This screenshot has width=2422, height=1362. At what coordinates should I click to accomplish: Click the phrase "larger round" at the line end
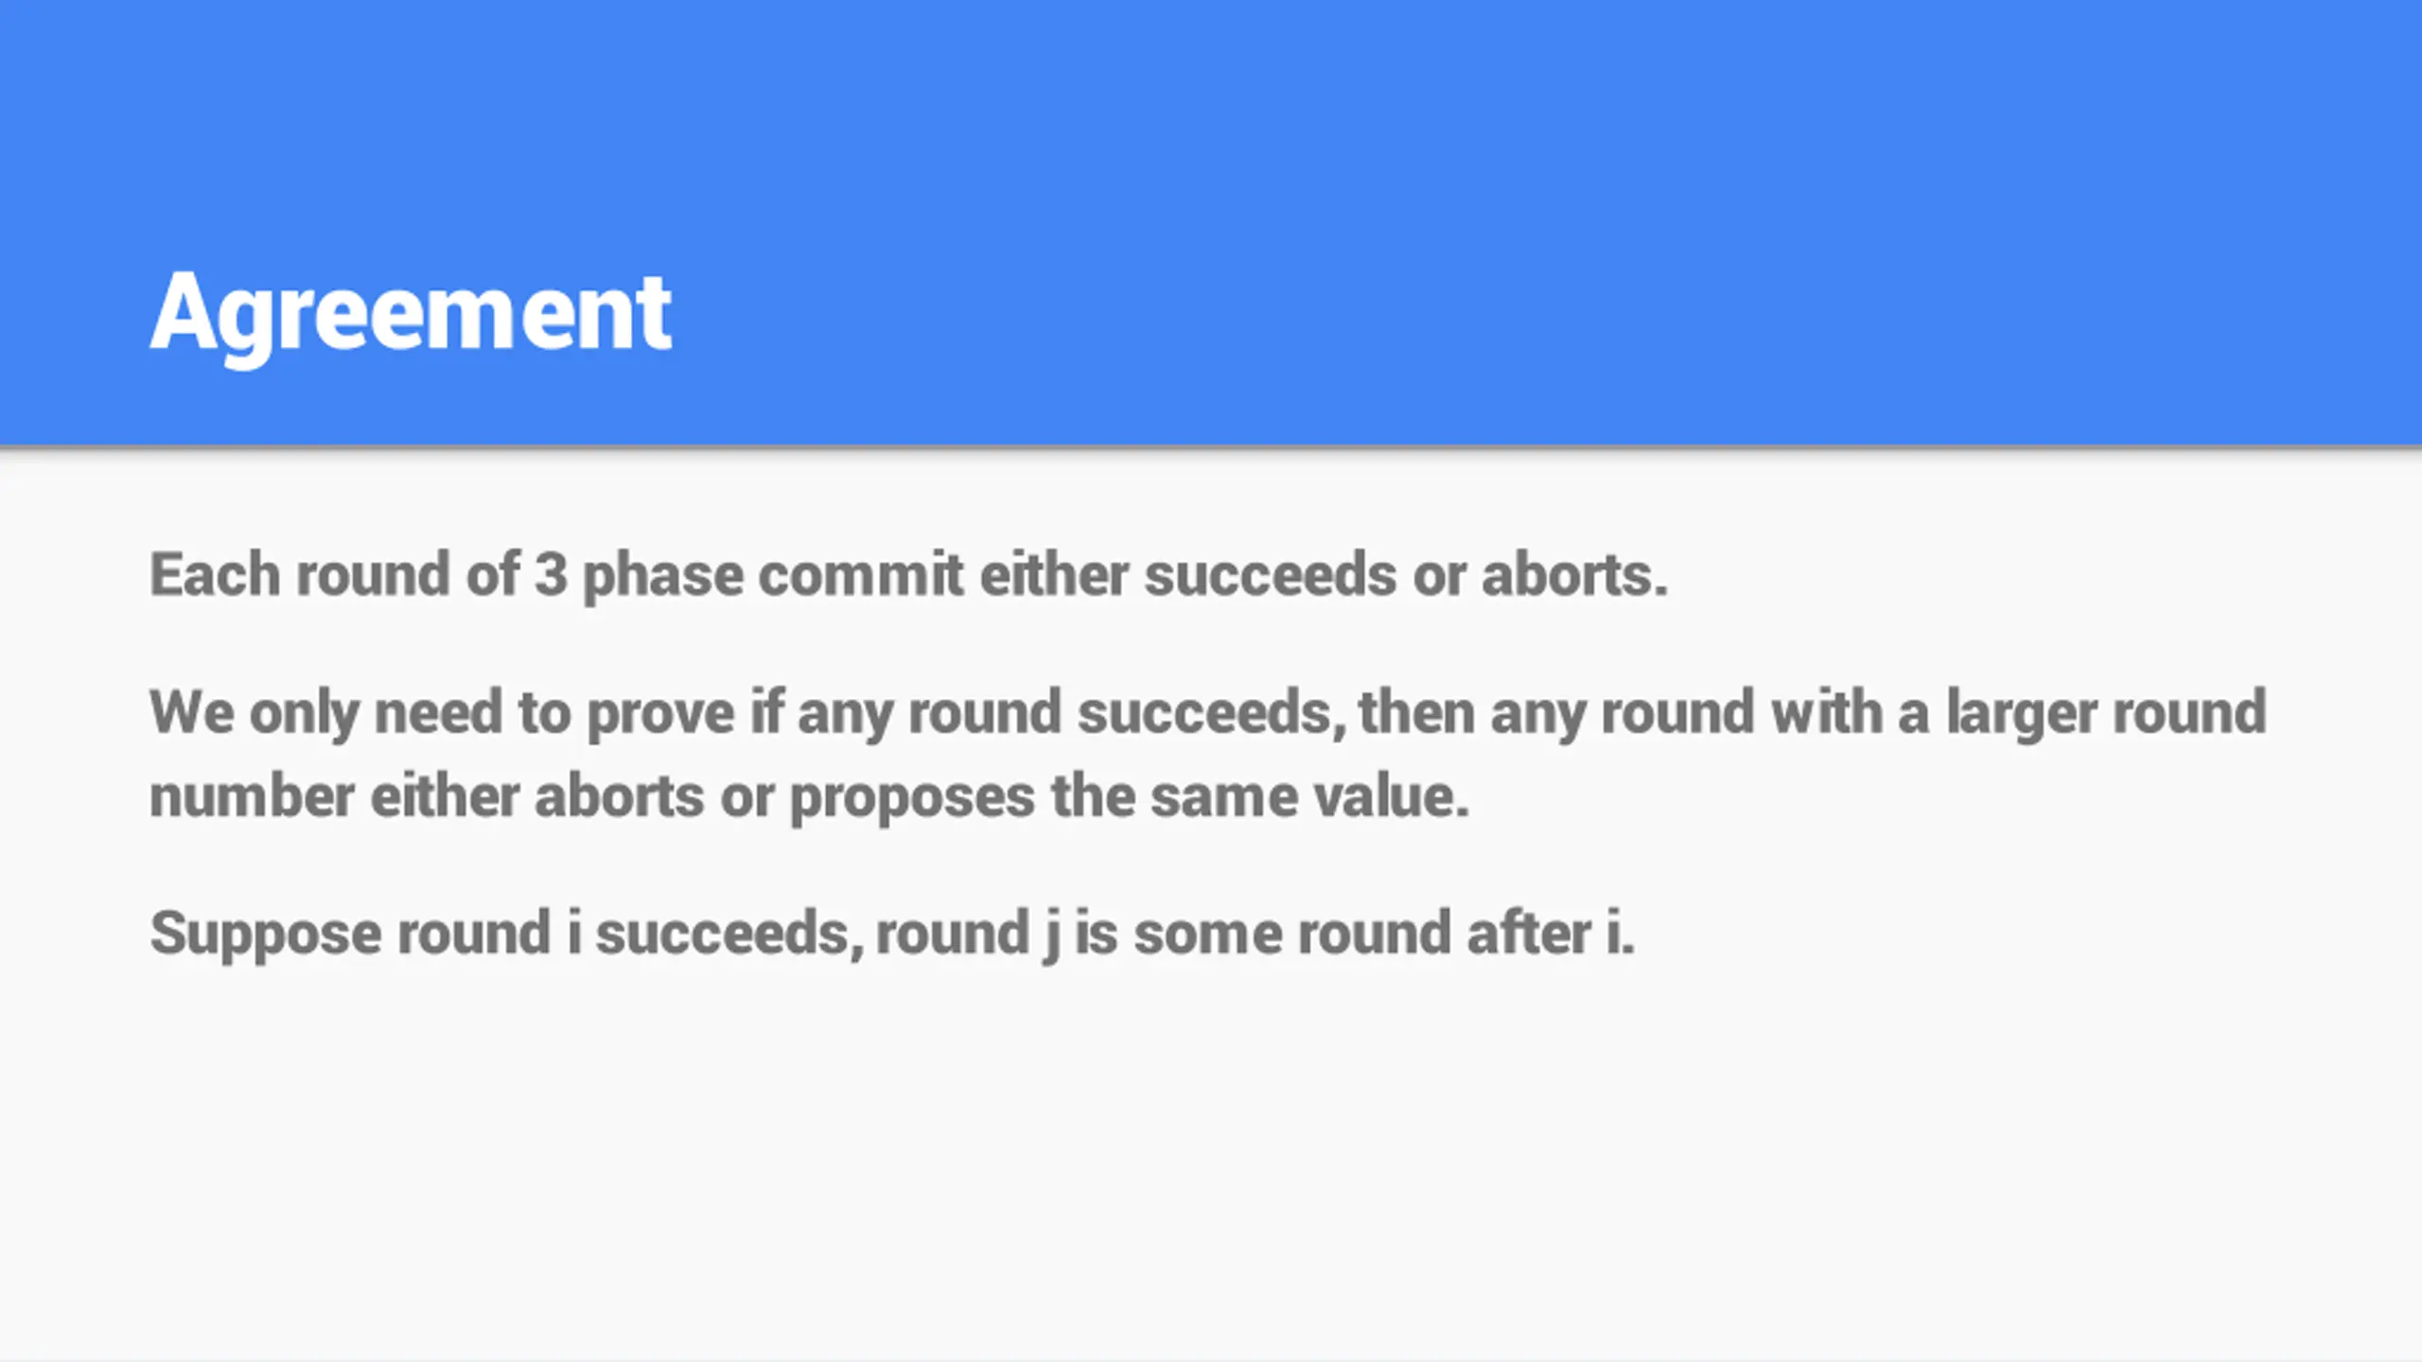2106,712
